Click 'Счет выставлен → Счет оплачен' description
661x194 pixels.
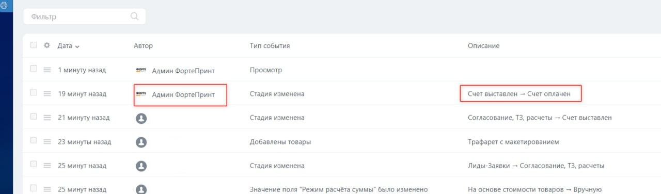click(519, 94)
